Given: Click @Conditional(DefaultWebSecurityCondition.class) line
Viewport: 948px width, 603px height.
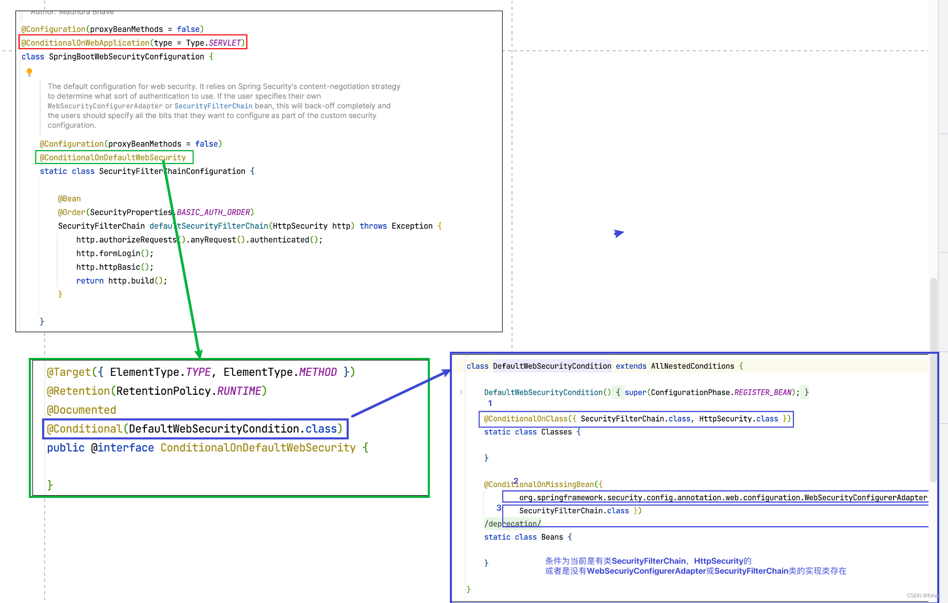Looking at the screenshot, I should coord(195,429).
